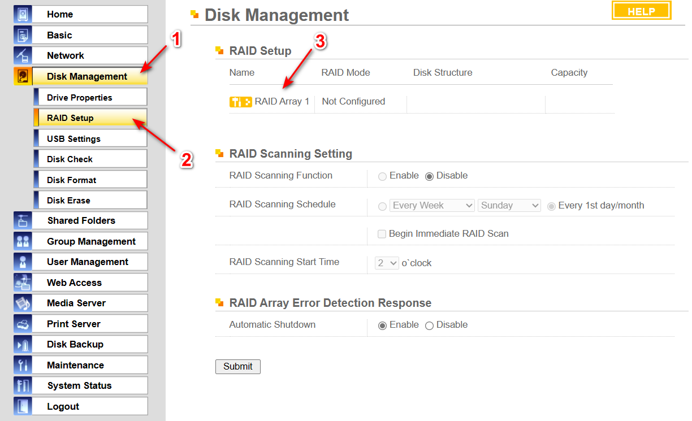Open the scanning start time dropdown
692x421 pixels.
(386, 262)
